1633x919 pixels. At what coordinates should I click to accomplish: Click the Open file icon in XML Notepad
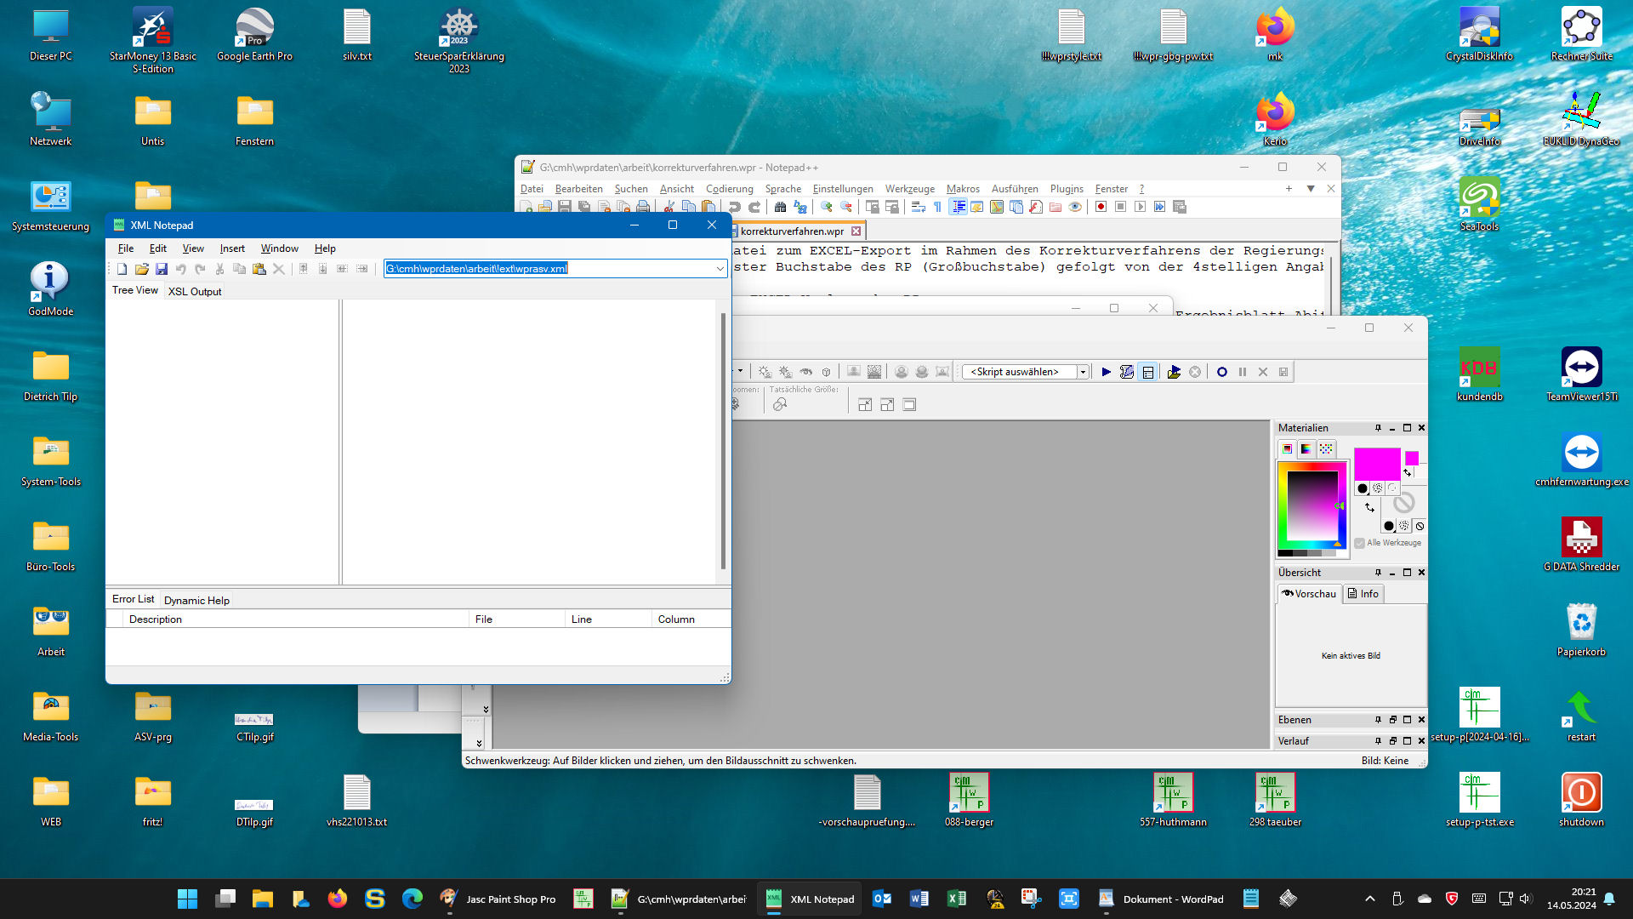tap(141, 269)
